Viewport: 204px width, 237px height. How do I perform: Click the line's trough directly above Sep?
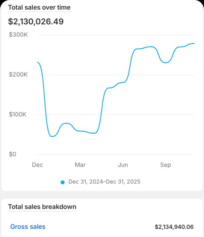(165, 63)
